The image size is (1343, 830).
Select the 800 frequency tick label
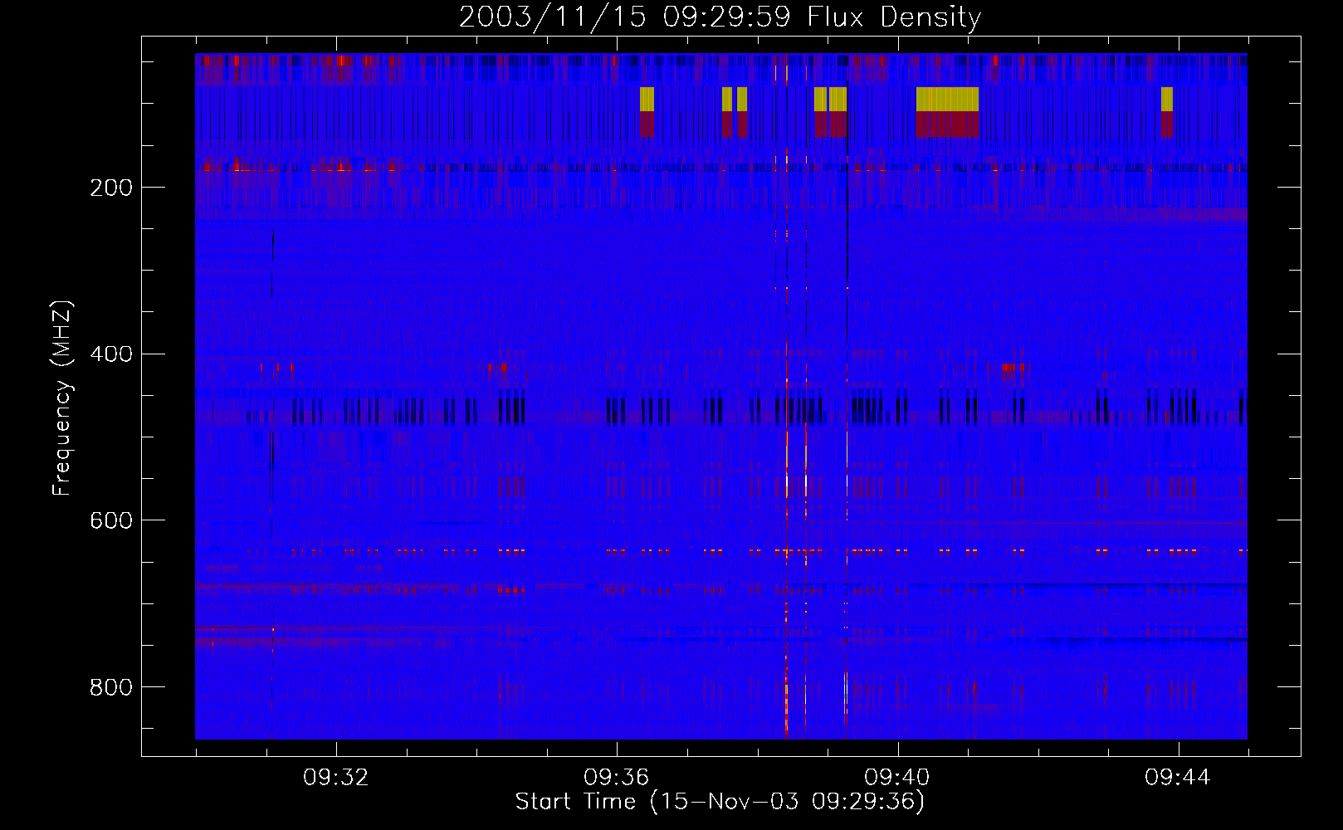point(111,687)
